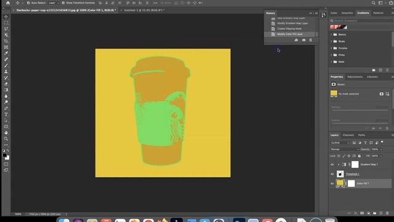Viewport: 394px width, 222px height.
Task: Select the Eraser tool
Action: [6, 84]
